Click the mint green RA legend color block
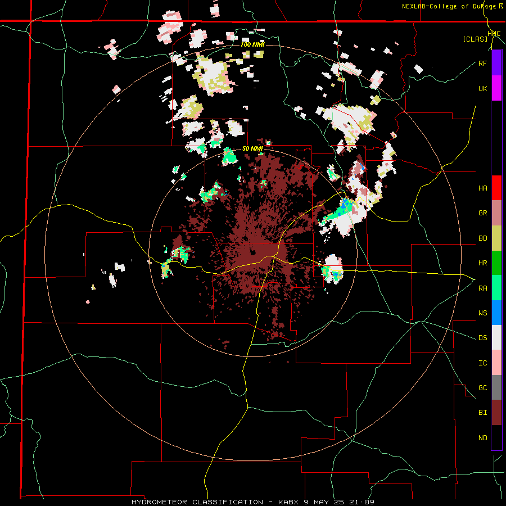This screenshot has height=506, width=506. point(496,288)
